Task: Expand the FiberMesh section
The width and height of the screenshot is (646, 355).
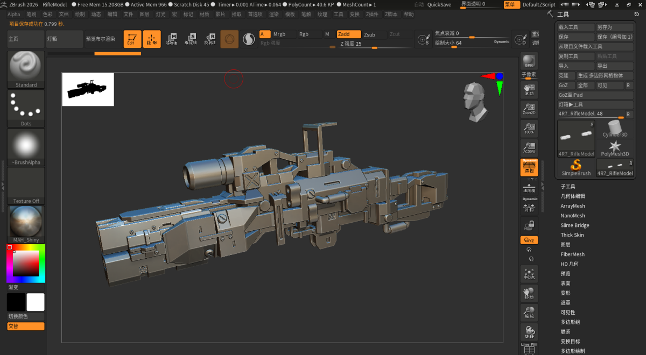Action: point(572,254)
